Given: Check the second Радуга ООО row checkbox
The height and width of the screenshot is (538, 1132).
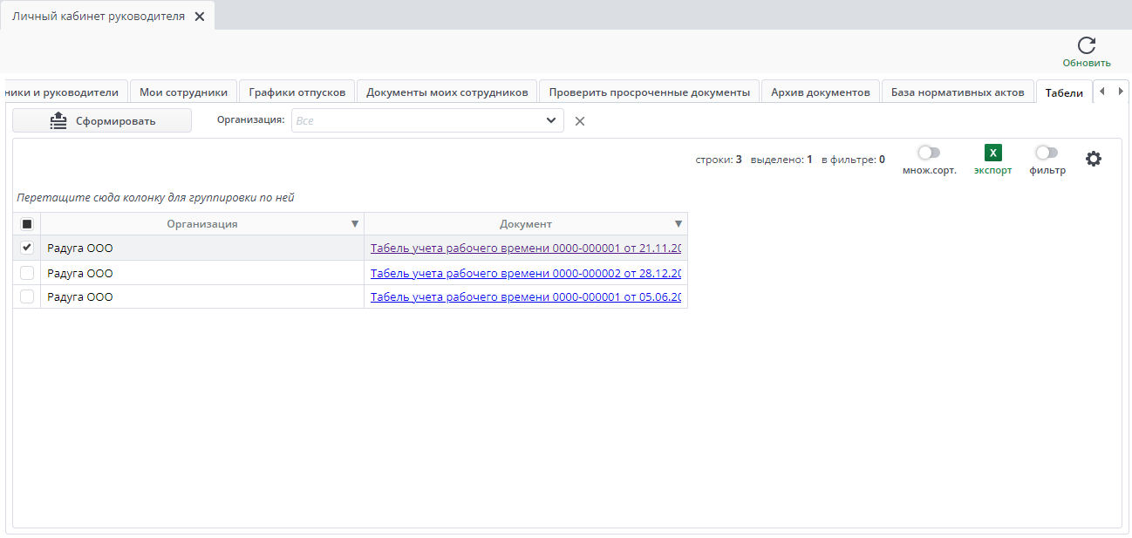Looking at the screenshot, I should (x=27, y=273).
